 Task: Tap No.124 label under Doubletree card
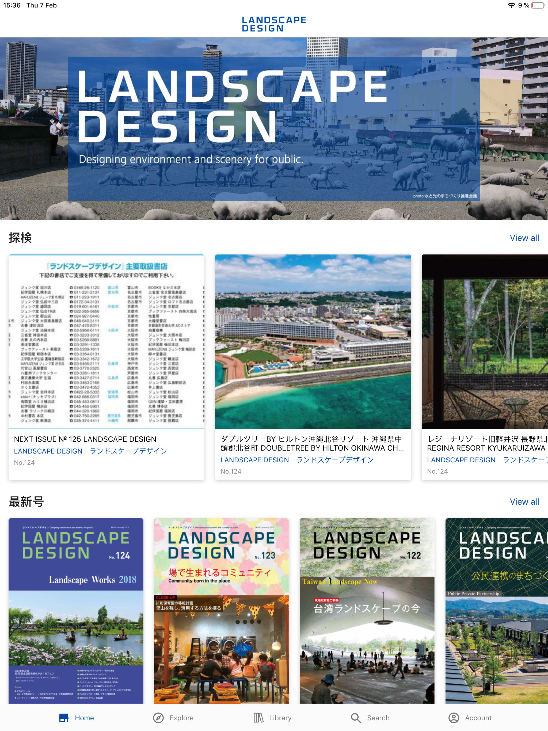(231, 471)
